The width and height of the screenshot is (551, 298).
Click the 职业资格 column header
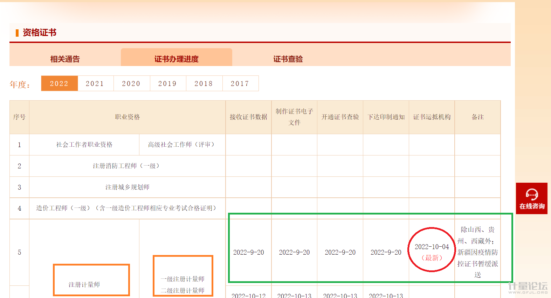click(128, 117)
